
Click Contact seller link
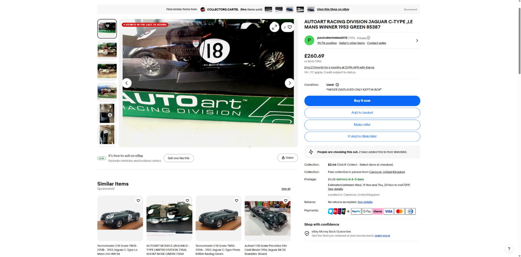[x=376, y=43]
